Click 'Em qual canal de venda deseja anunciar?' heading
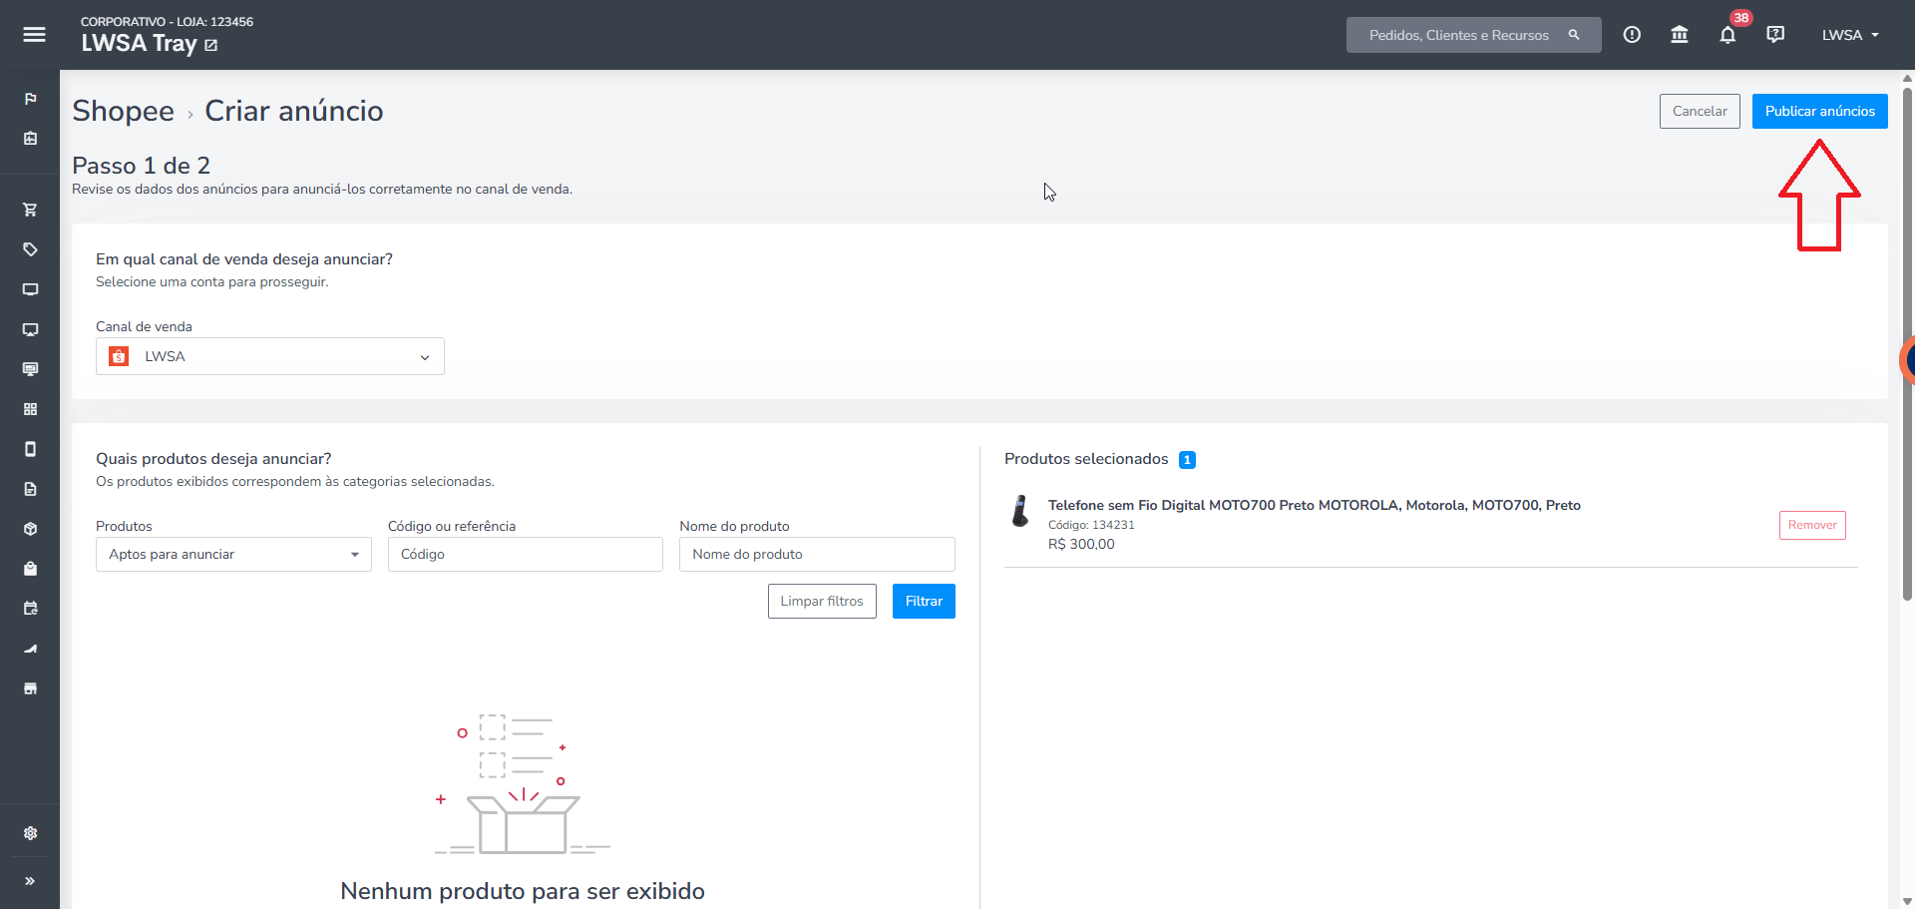The width and height of the screenshot is (1915, 909). tap(244, 259)
